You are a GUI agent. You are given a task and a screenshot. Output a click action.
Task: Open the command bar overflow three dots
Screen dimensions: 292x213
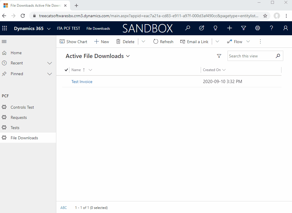[x=260, y=41]
